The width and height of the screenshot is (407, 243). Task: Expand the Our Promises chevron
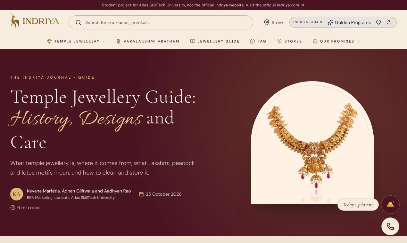(358, 41)
